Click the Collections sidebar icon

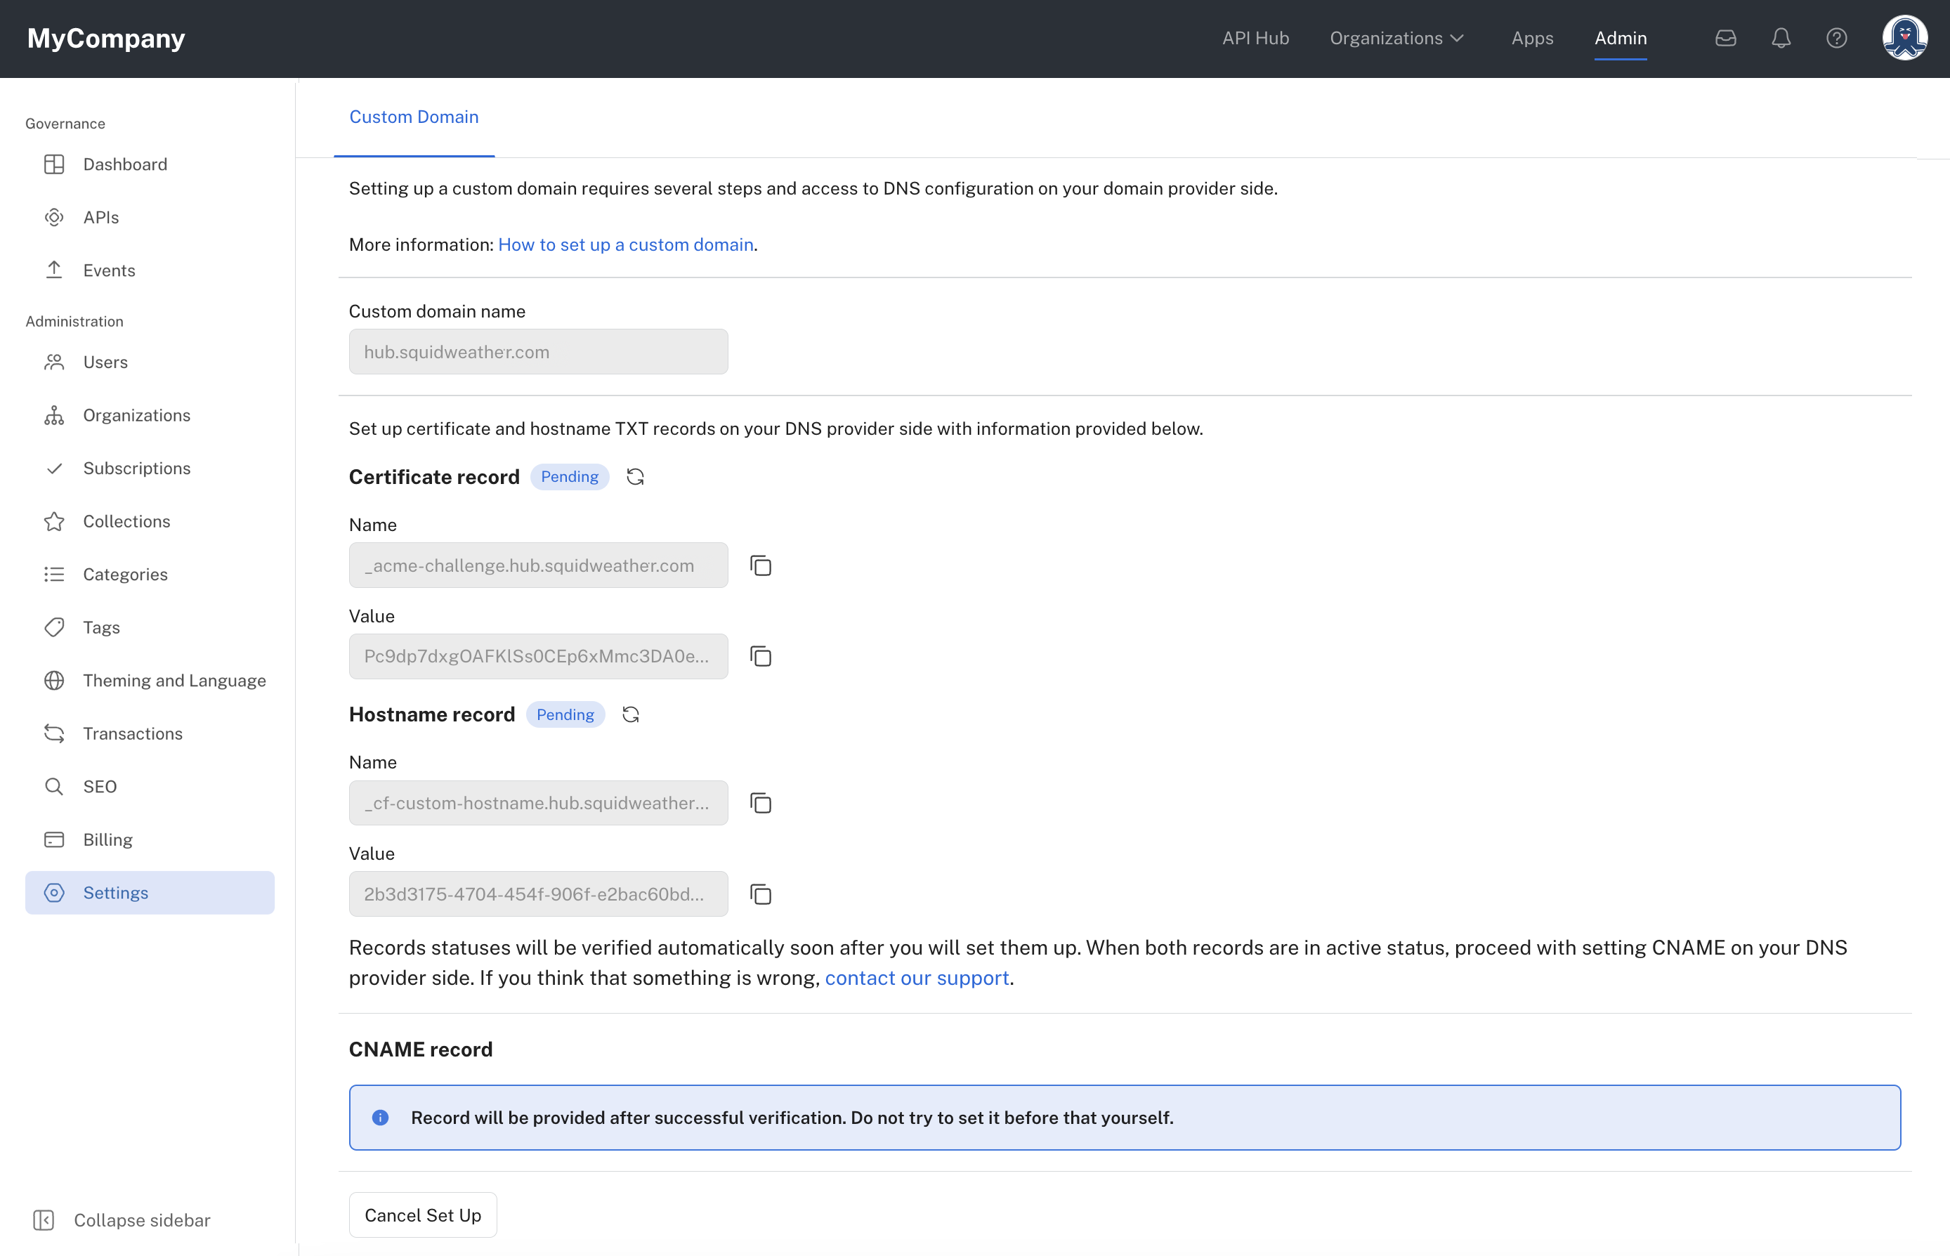tap(54, 520)
